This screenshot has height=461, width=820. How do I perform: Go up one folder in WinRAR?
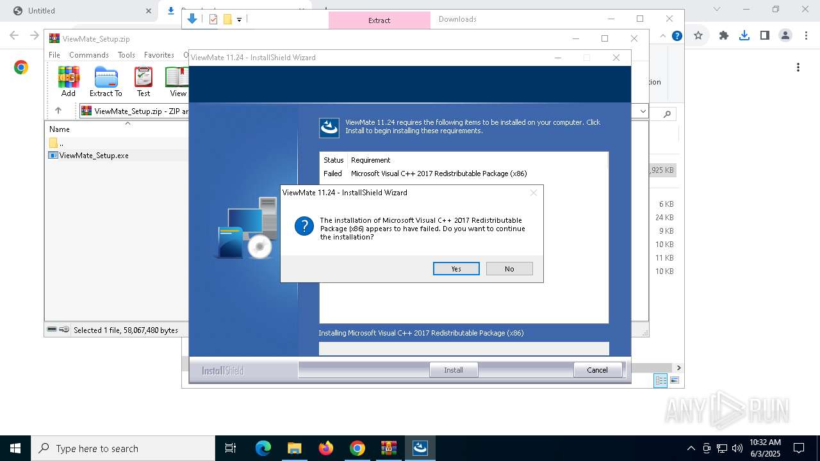[58, 111]
